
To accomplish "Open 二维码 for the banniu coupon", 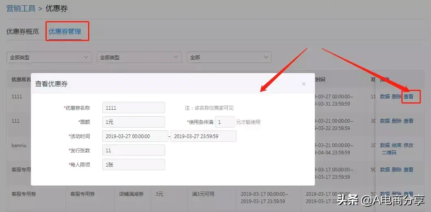I will pos(389,152).
